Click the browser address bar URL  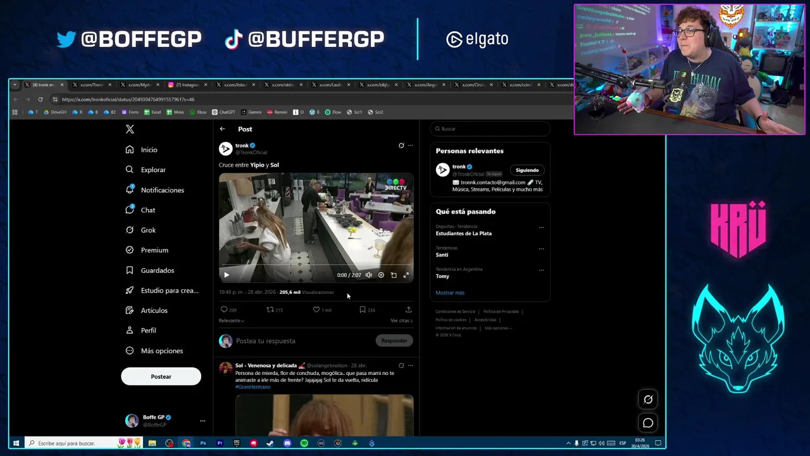click(128, 99)
